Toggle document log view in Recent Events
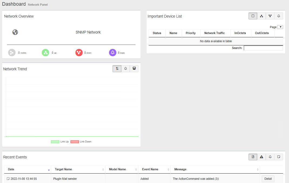This screenshot has height=183, width=289. (x=253, y=157)
